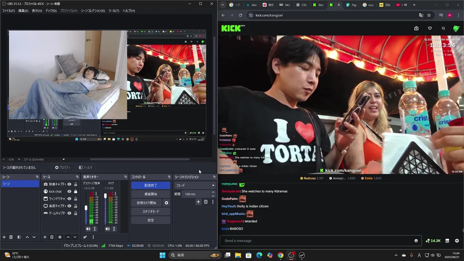Adjust the desktop audio volume slider
464x261 pixels.
pos(86,208)
